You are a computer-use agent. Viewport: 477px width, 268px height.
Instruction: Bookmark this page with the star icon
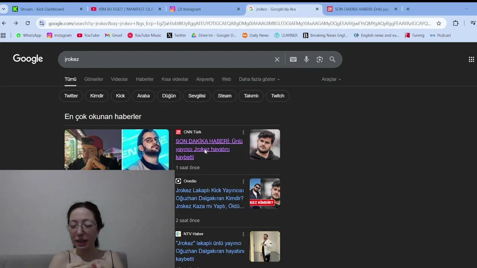pos(439,23)
